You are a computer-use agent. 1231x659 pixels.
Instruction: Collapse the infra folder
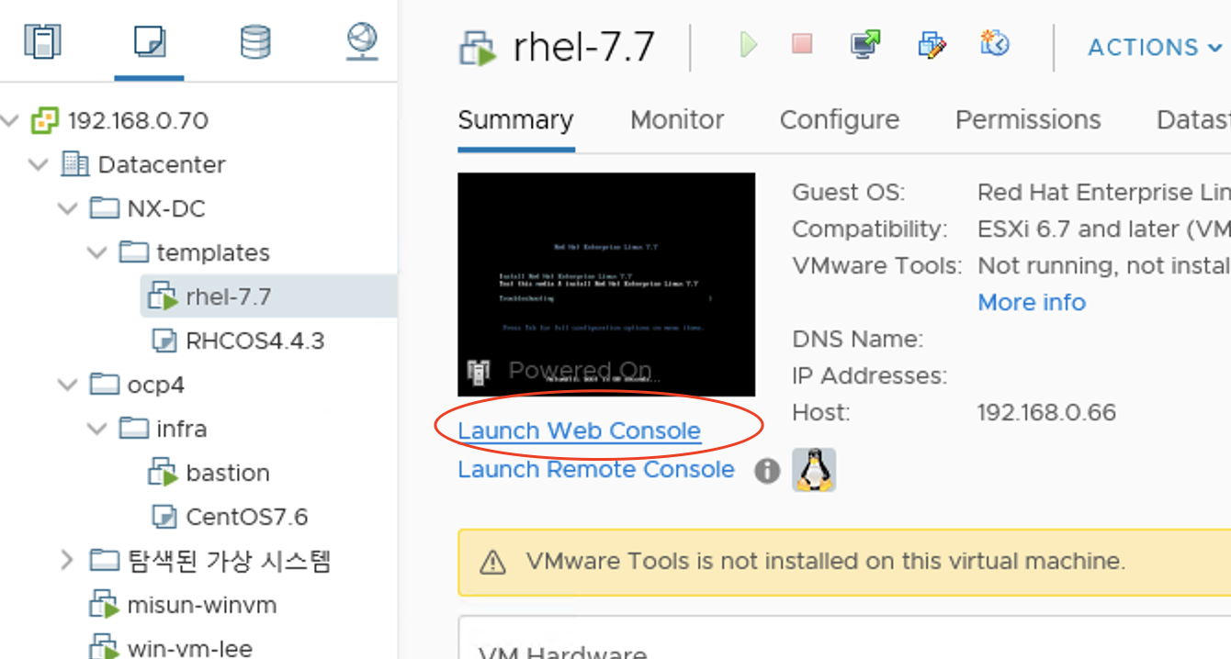click(97, 429)
